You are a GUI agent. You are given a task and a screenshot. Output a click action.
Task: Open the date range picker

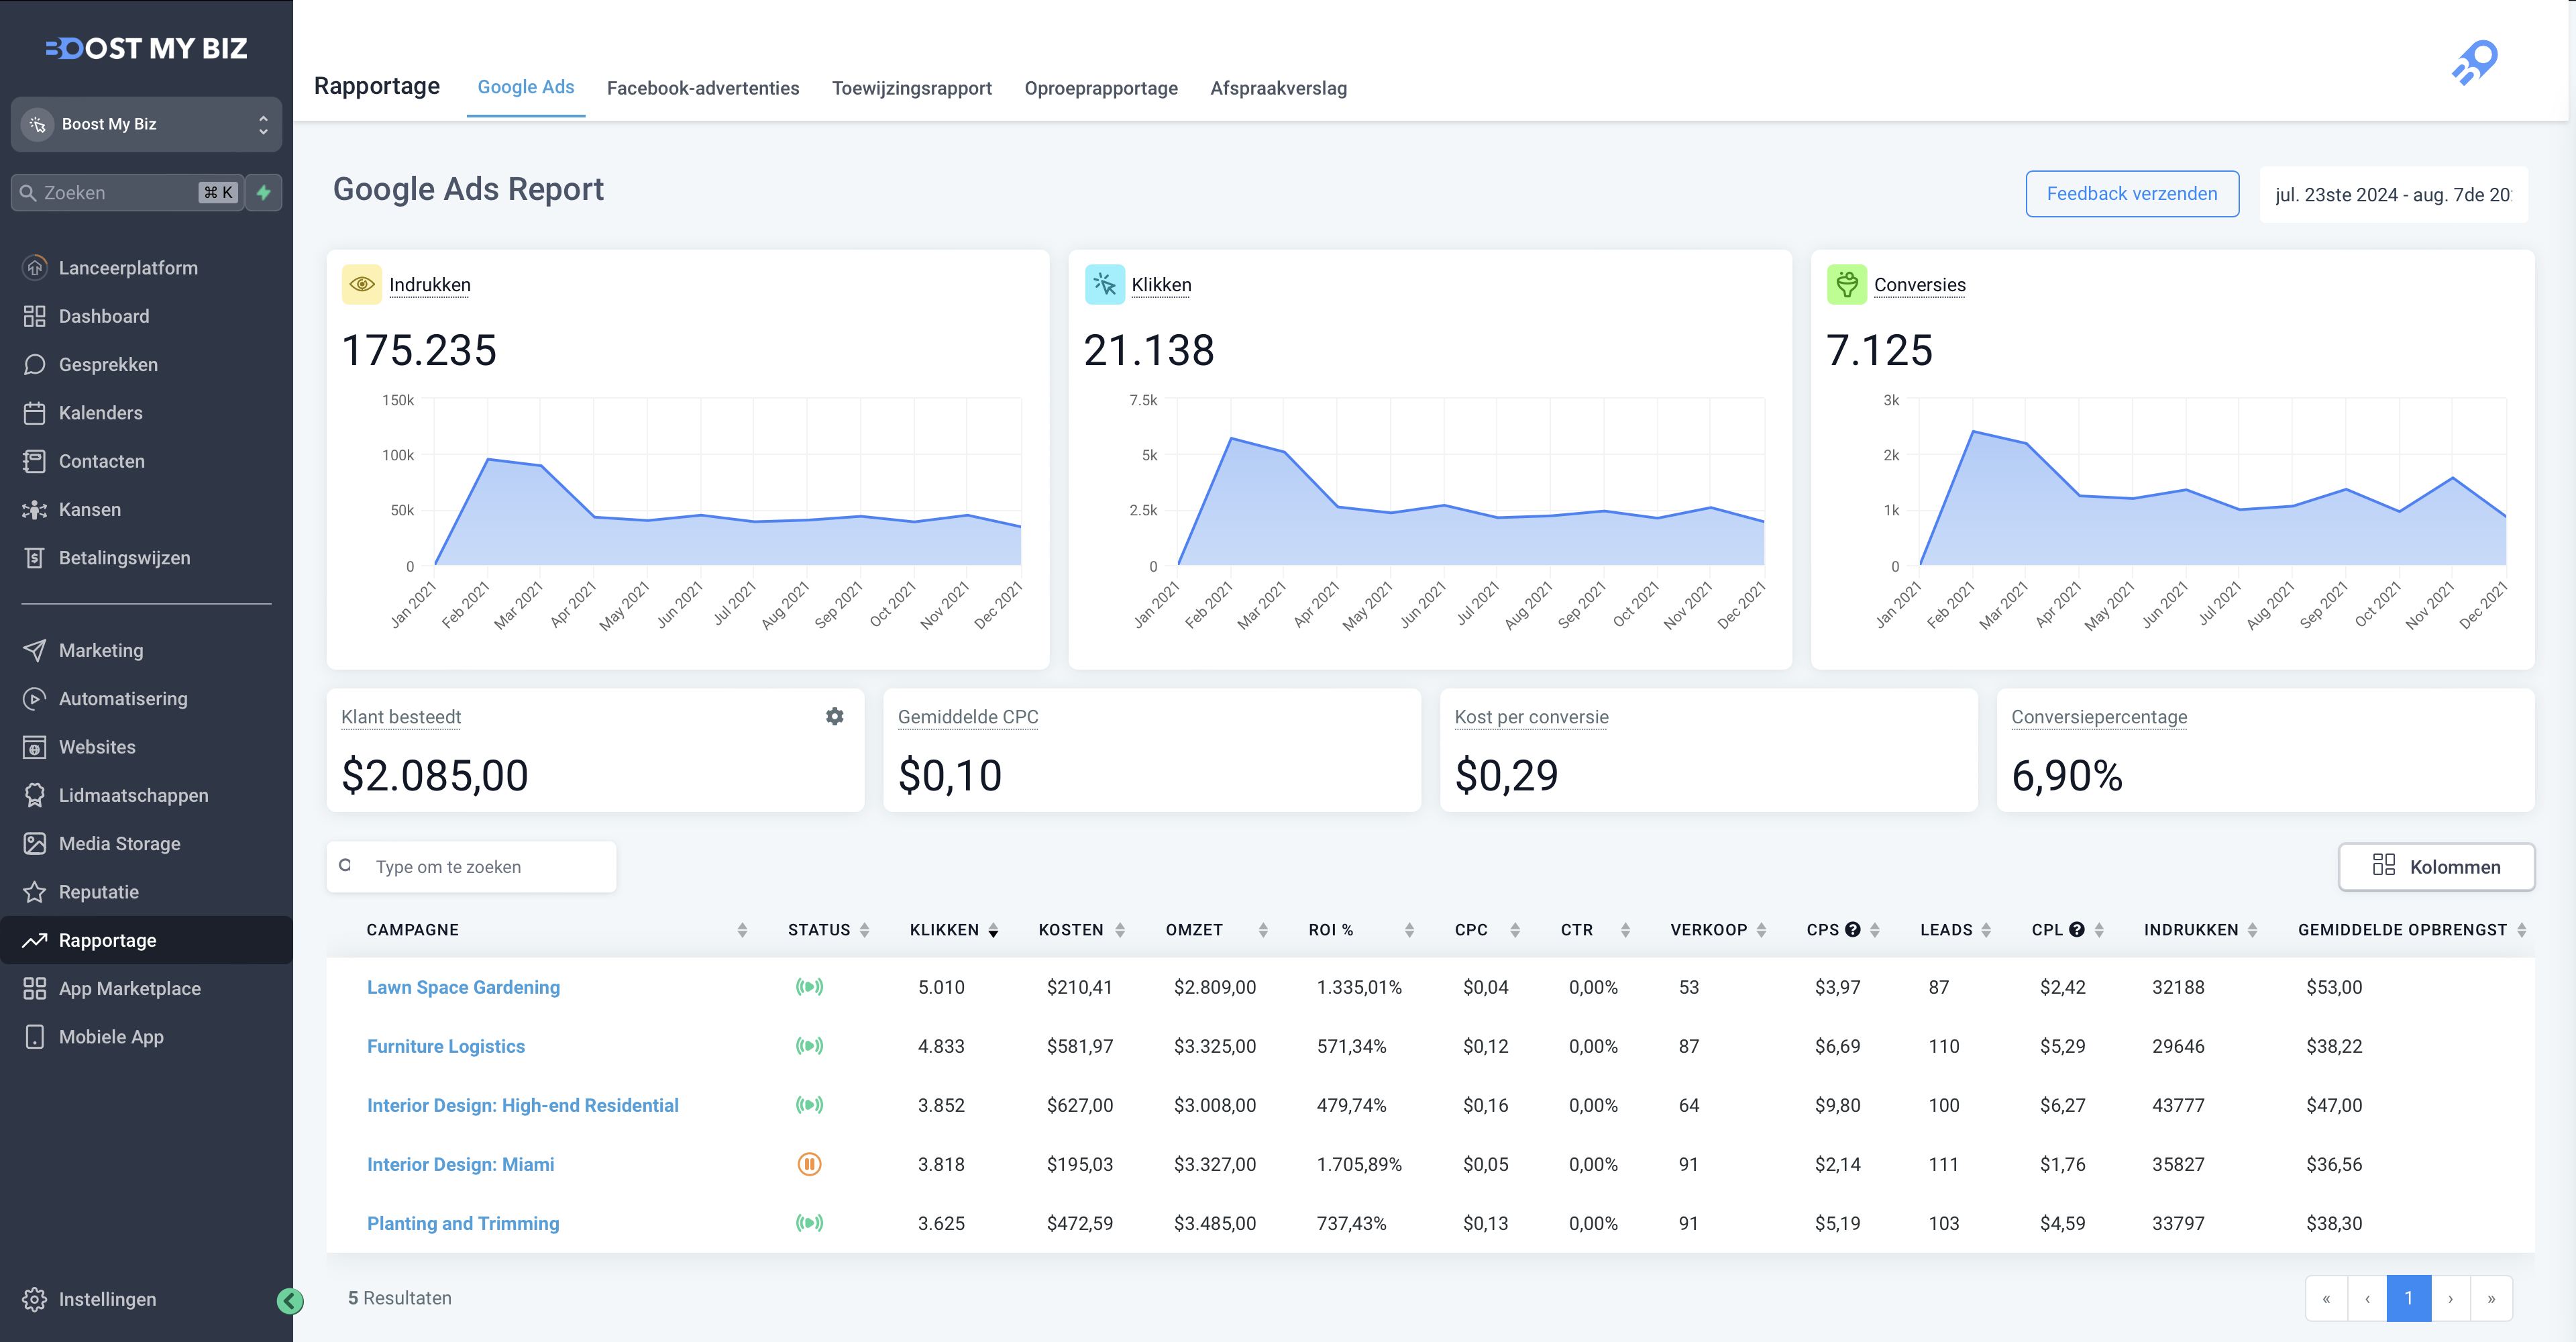[x=2392, y=195]
